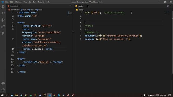The width and height of the screenshot is (173, 97).
Task: Open the File menu
Action: (6, 2)
